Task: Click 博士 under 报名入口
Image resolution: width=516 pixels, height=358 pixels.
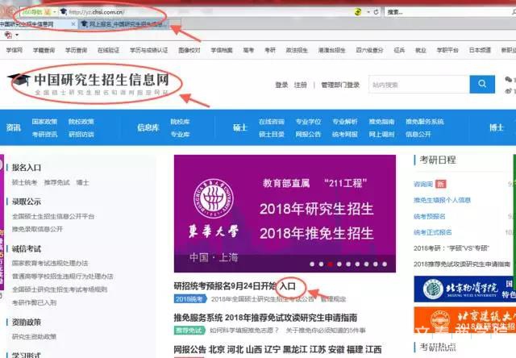Action: 82,182
